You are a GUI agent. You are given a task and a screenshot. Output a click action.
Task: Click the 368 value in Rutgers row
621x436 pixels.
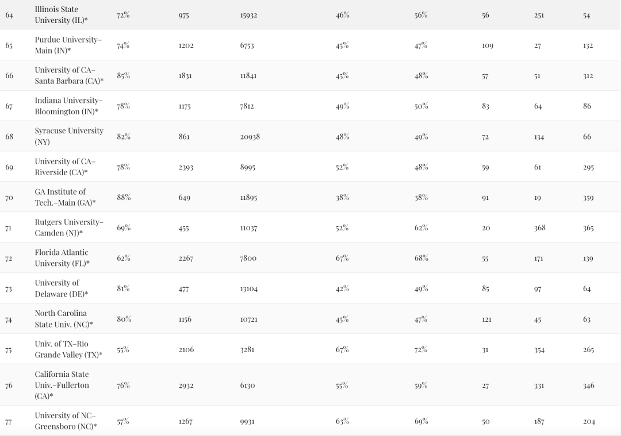point(540,228)
